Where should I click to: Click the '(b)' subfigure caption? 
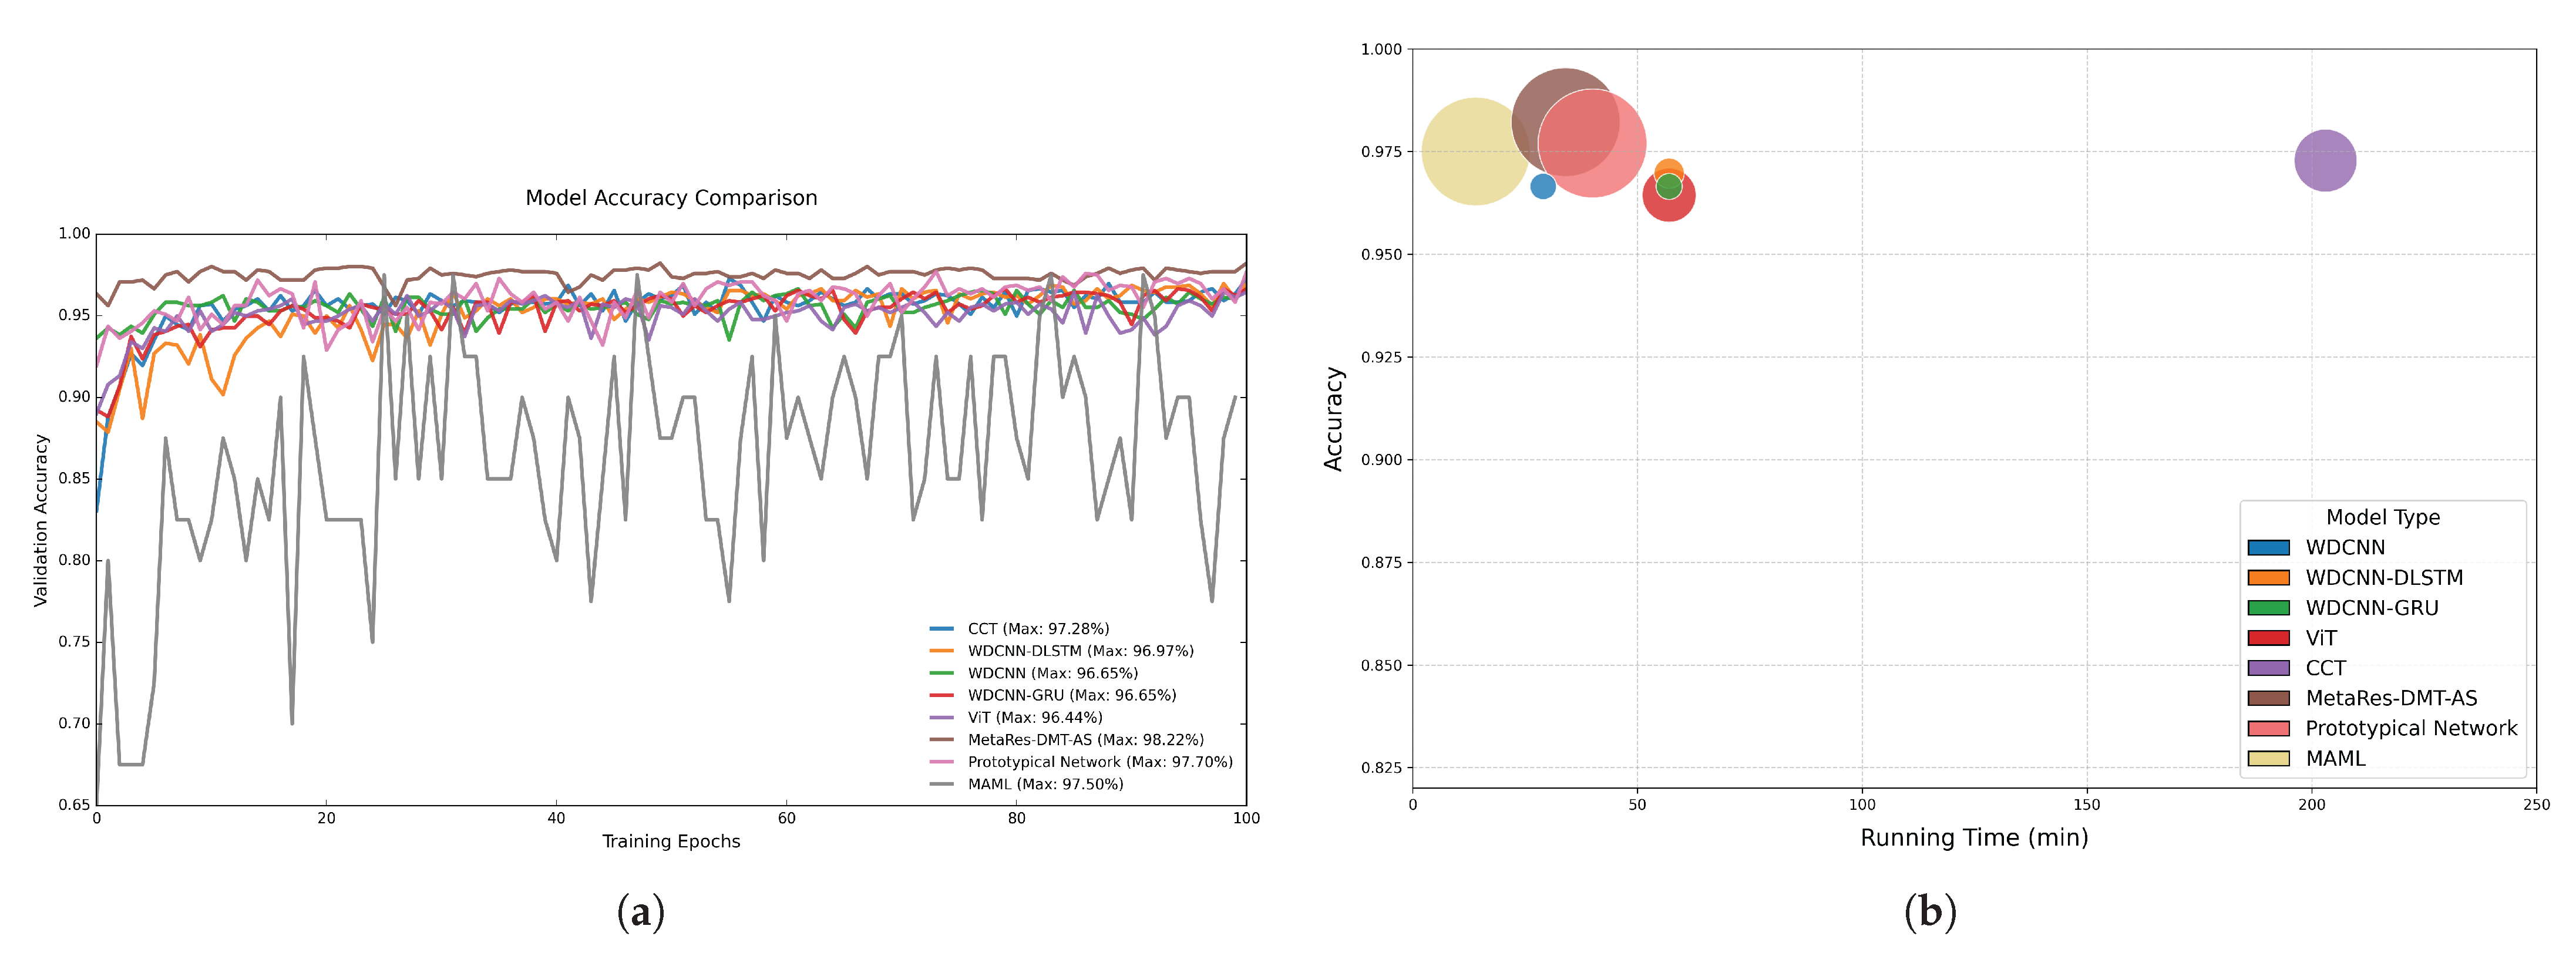pos(1930,912)
